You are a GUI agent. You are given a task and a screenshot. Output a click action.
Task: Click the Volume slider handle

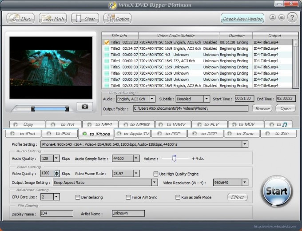coord(174,158)
